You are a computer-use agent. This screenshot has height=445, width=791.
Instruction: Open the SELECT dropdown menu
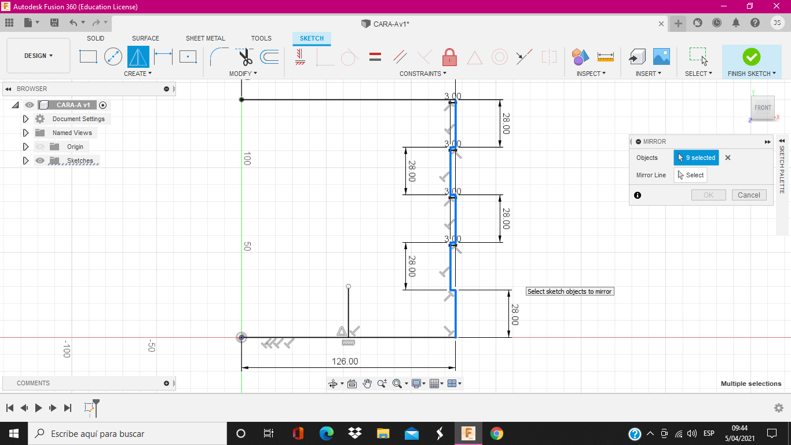[698, 74]
